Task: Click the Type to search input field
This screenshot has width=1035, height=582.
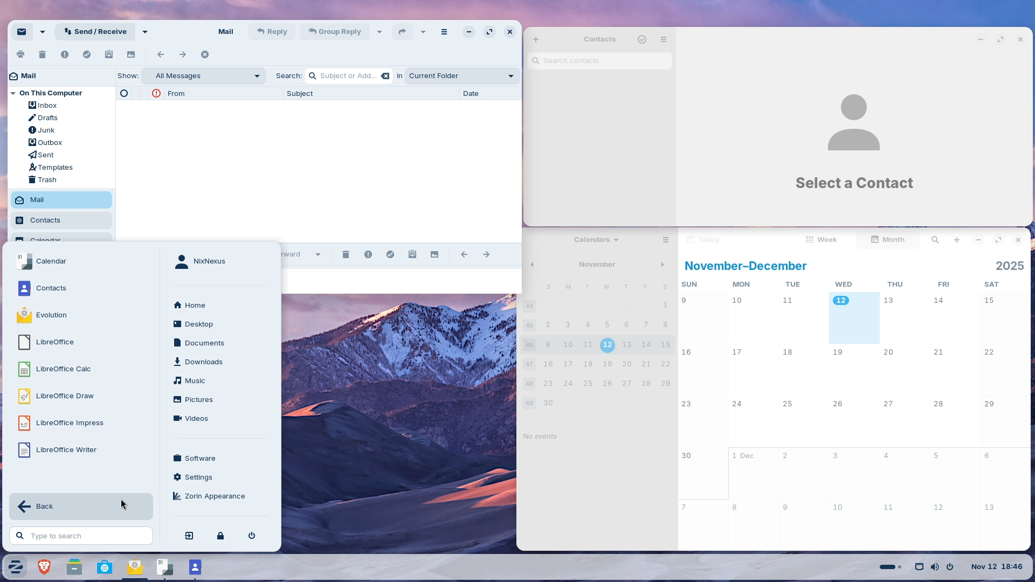Action: pos(81,536)
